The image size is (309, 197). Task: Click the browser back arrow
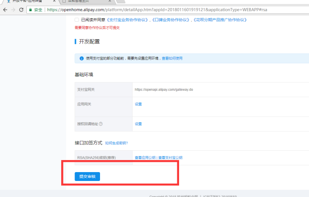[x=4, y=9]
